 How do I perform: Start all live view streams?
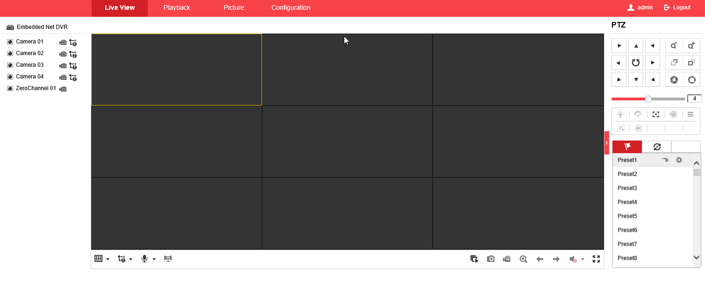click(x=474, y=259)
